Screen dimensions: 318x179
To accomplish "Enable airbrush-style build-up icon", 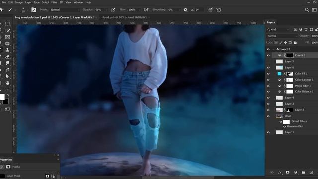I will pos(146,10).
